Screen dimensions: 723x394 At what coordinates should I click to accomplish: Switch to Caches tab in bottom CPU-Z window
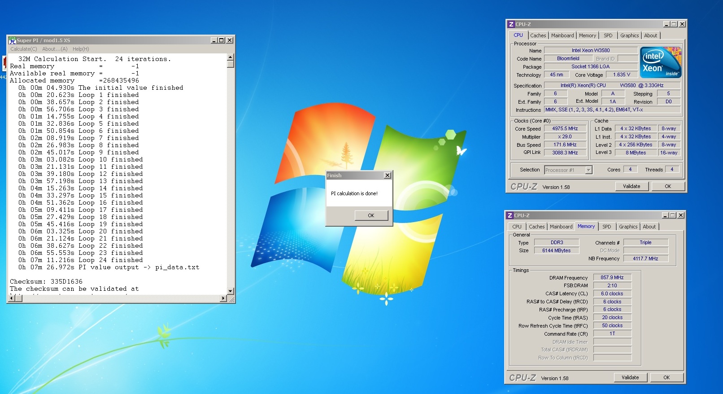pyautogui.click(x=537, y=227)
